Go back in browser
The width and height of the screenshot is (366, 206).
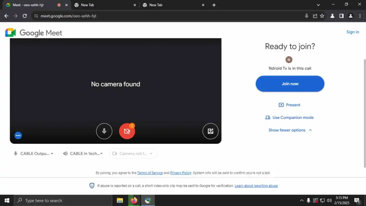(6, 16)
